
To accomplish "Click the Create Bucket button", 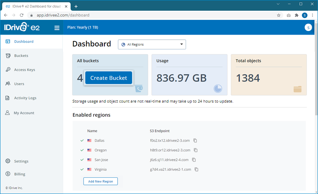I will click(109, 78).
